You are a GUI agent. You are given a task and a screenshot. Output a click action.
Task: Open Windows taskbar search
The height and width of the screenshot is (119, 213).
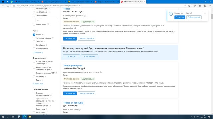point(8,117)
